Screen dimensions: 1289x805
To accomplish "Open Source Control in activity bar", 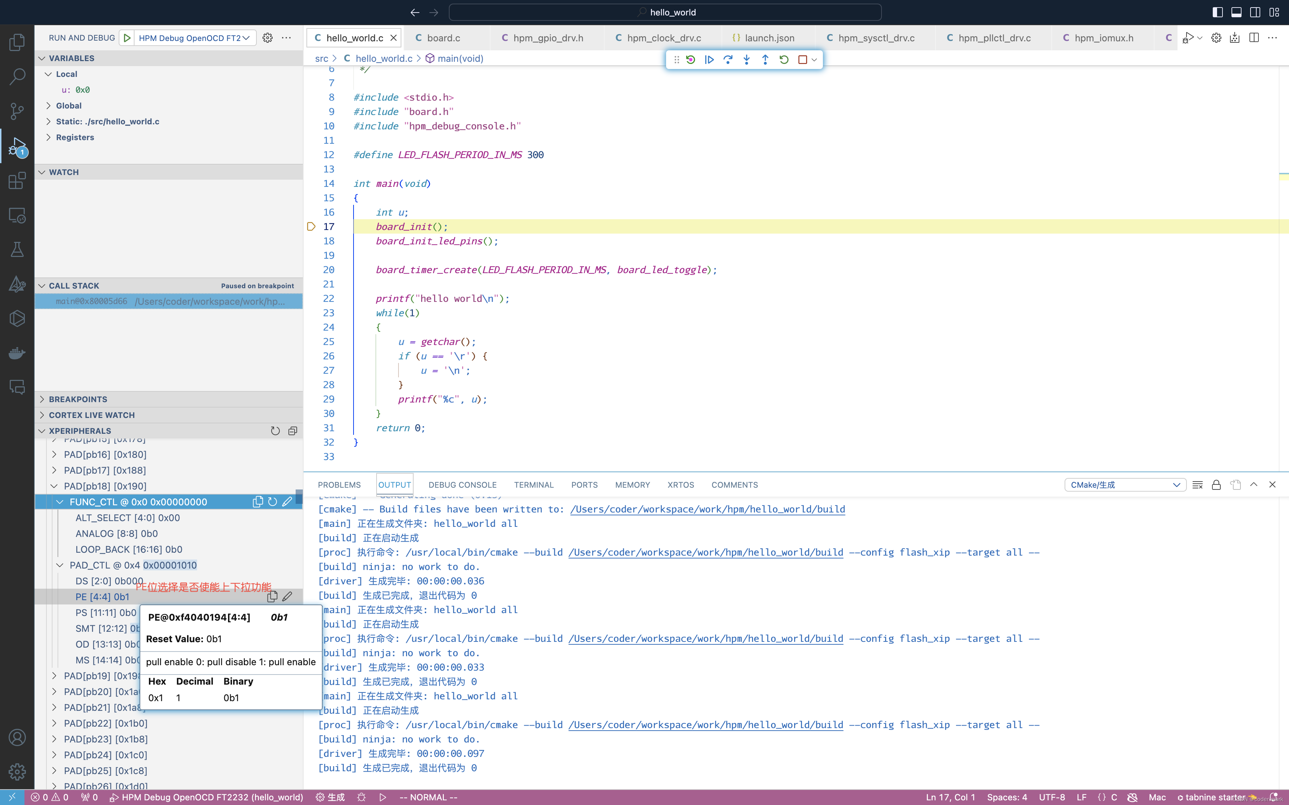I will coord(17,111).
